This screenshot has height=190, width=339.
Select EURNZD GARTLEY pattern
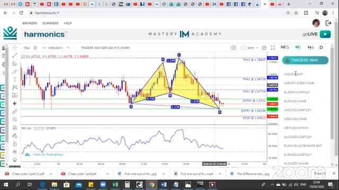point(298,155)
